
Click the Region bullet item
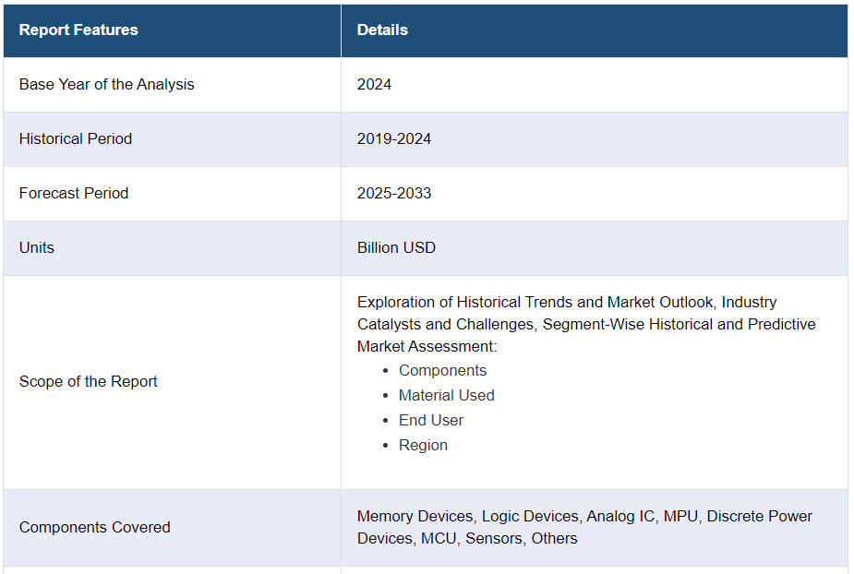[x=423, y=445]
